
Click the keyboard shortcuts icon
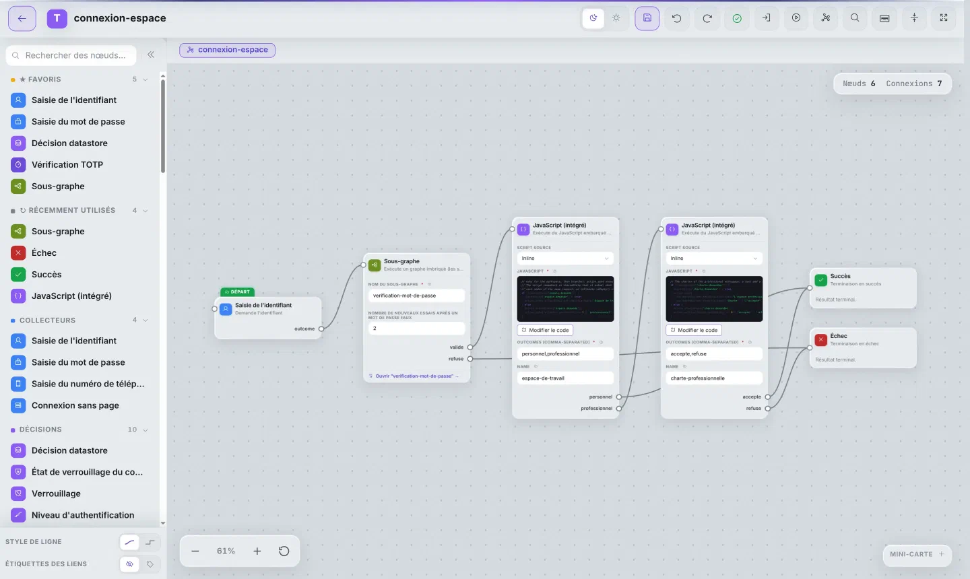click(x=884, y=18)
